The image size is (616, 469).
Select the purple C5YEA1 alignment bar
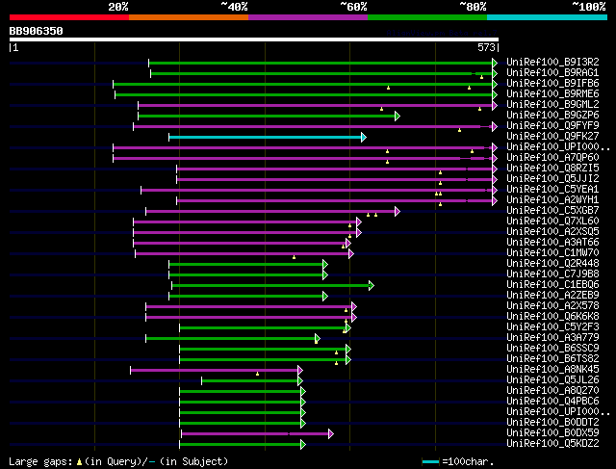317,191
